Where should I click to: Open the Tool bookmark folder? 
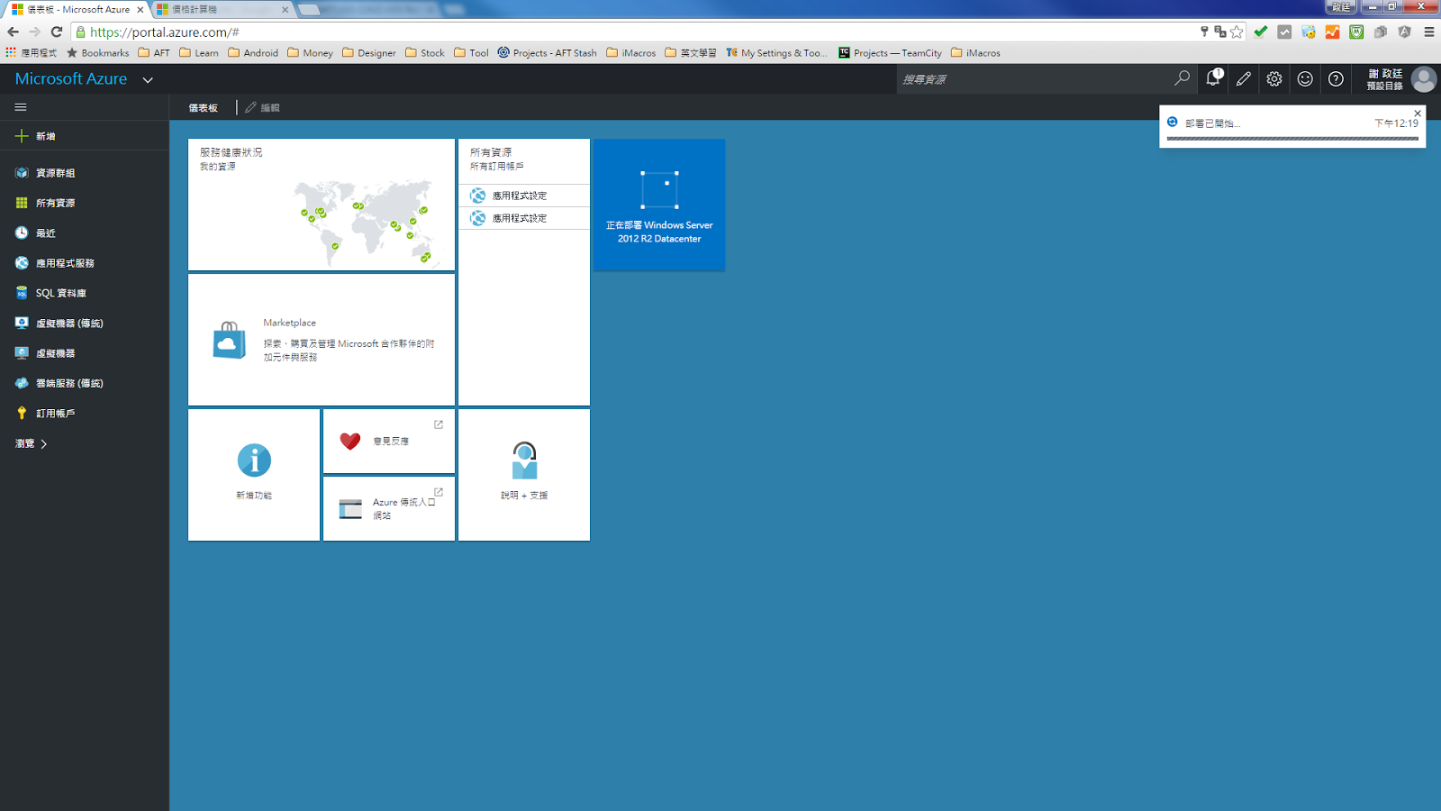(471, 53)
